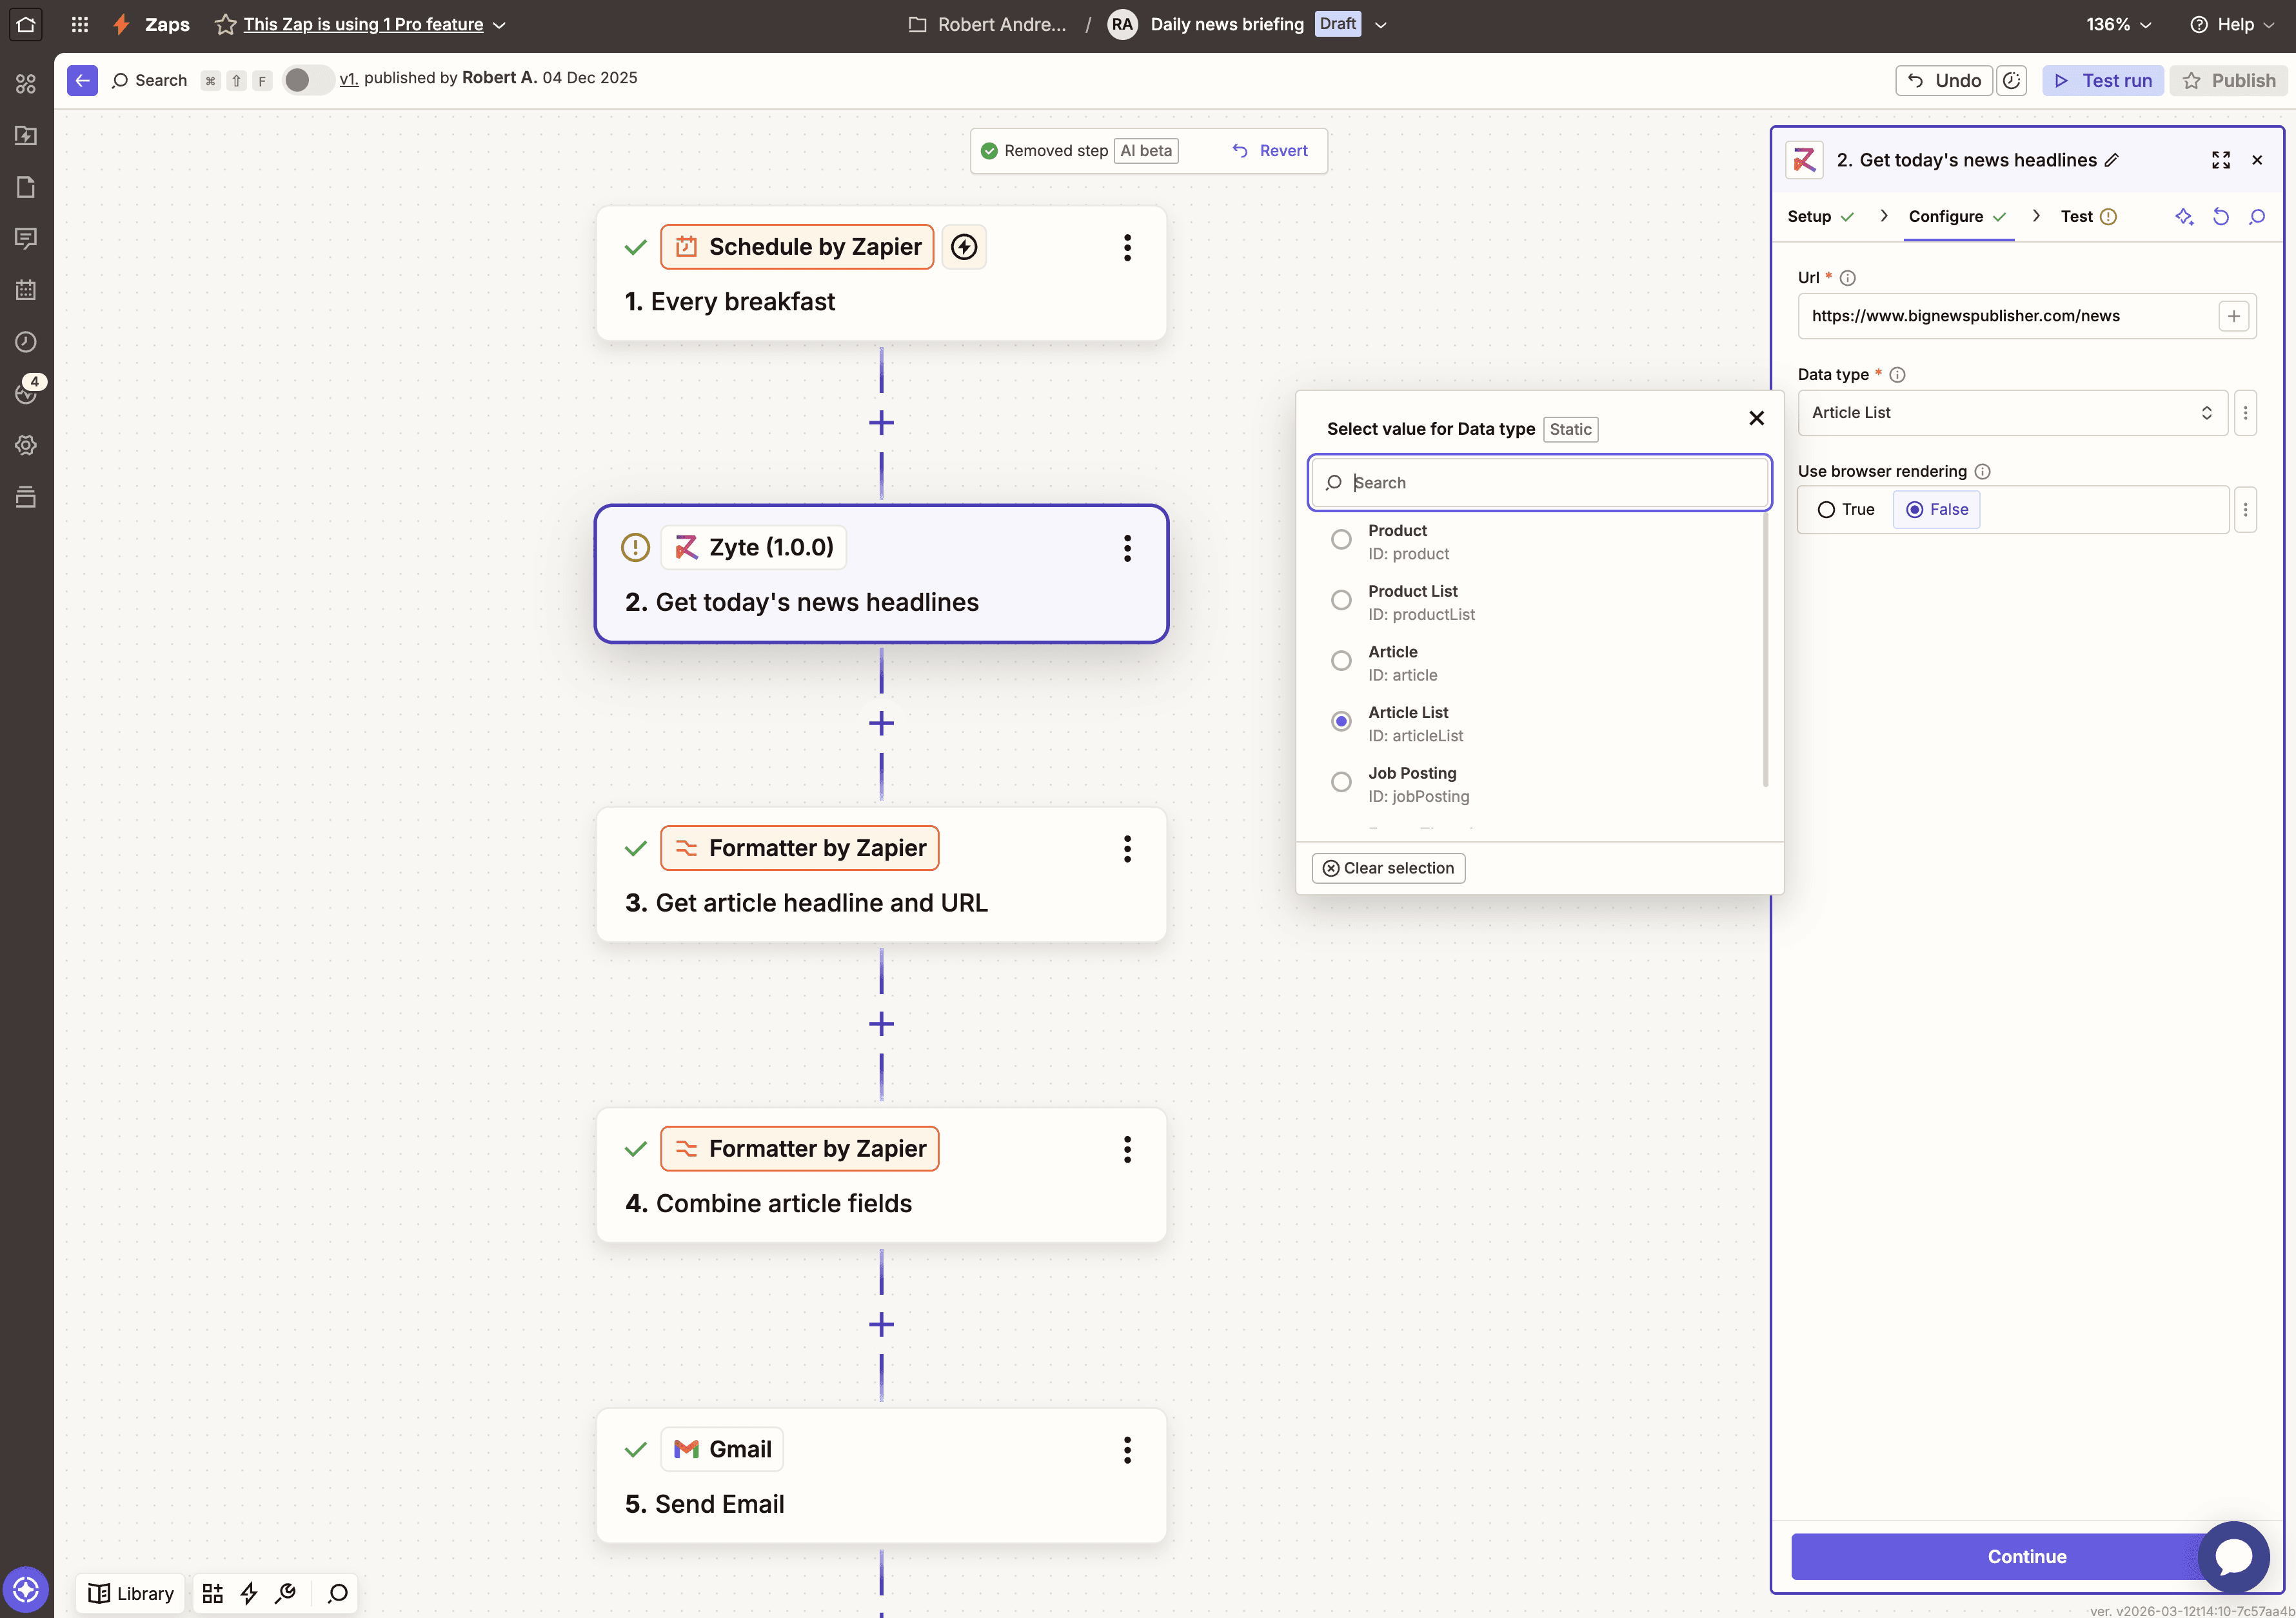Open the Help dropdown menu
This screenshot has height=1618, width=2296.
point(2232,24)
